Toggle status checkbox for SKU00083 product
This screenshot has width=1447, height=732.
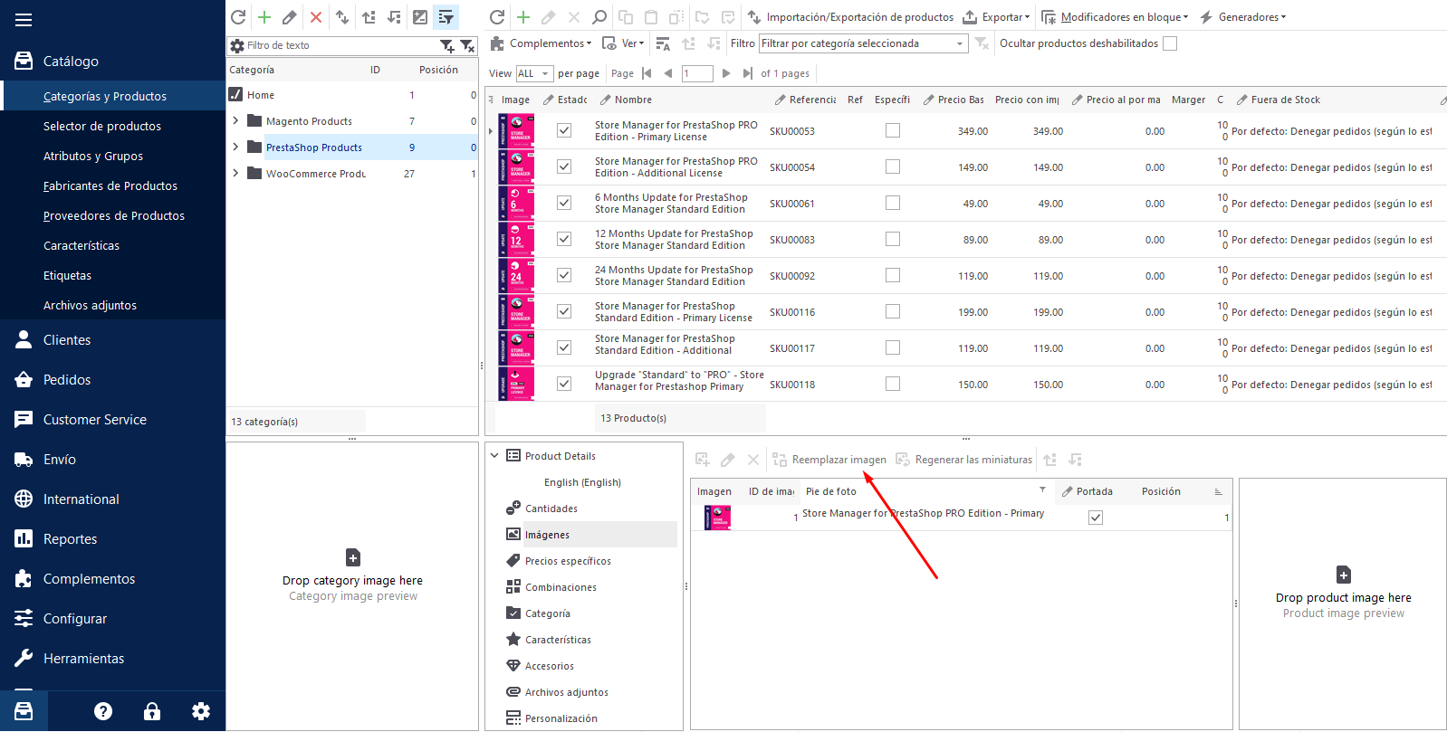point(564,239)
